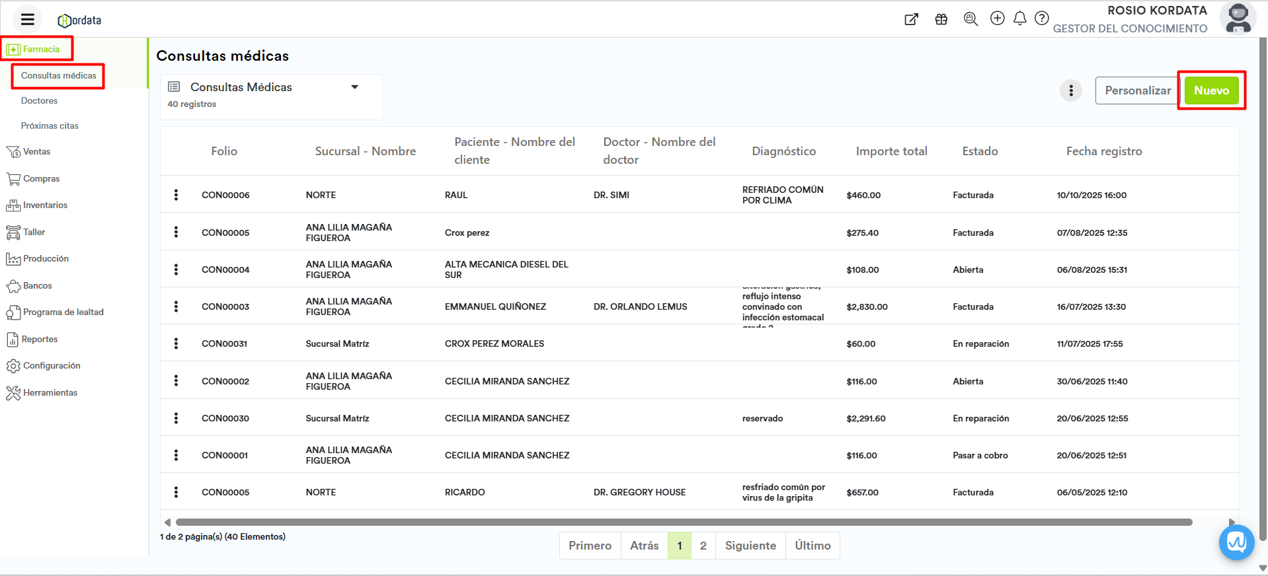Expand Inventarios in the sidebar
This screenshot has height=576, width=1268.
coord(44,205)
